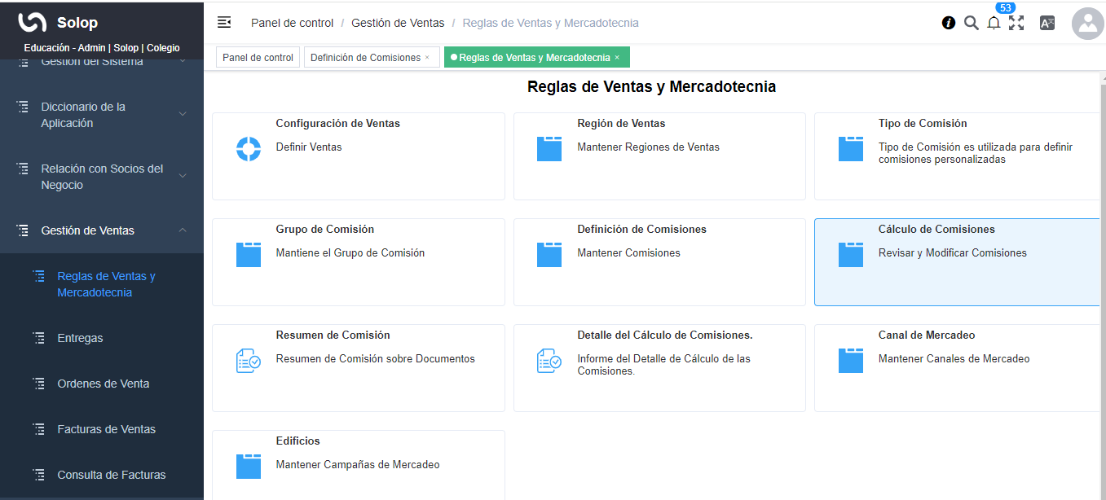Open the info icon in top bar
The image size is (1106, 500).
coord(949,23)
